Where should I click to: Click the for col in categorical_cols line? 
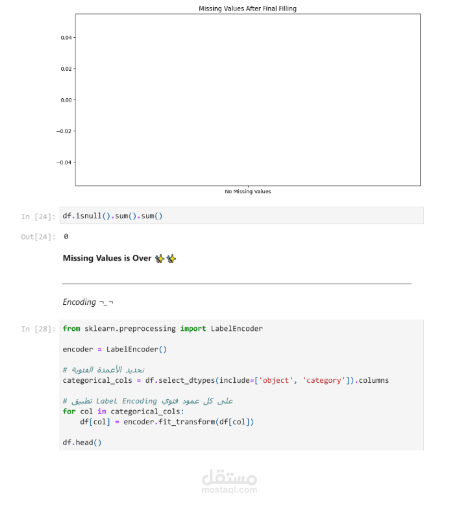(x=123, y=411)
